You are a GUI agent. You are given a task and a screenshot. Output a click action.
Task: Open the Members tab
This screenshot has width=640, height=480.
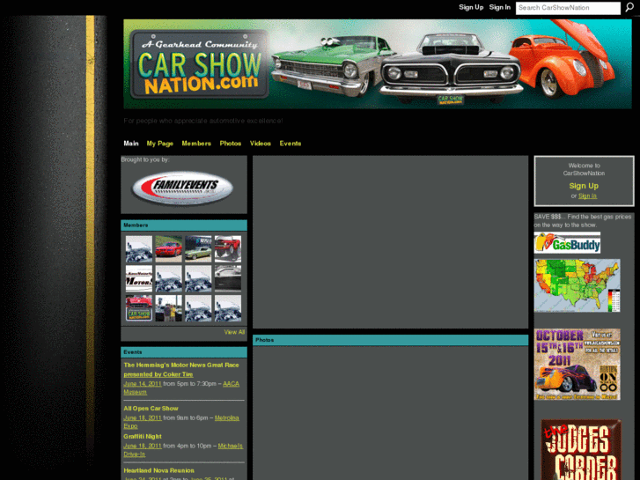click(196, 144)
